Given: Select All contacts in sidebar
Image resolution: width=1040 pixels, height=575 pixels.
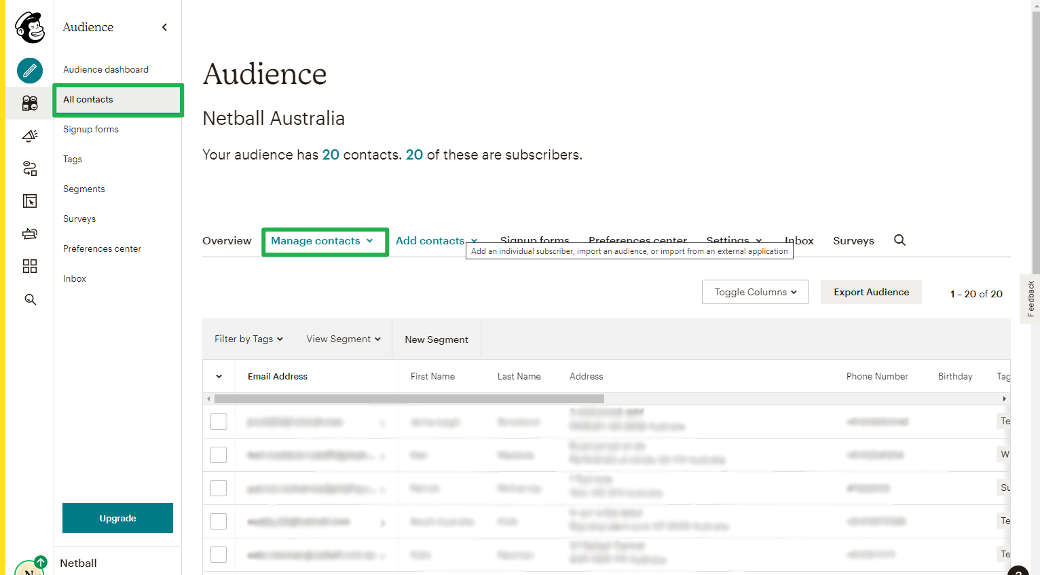Looking at the screenshot, I should 118,100.
